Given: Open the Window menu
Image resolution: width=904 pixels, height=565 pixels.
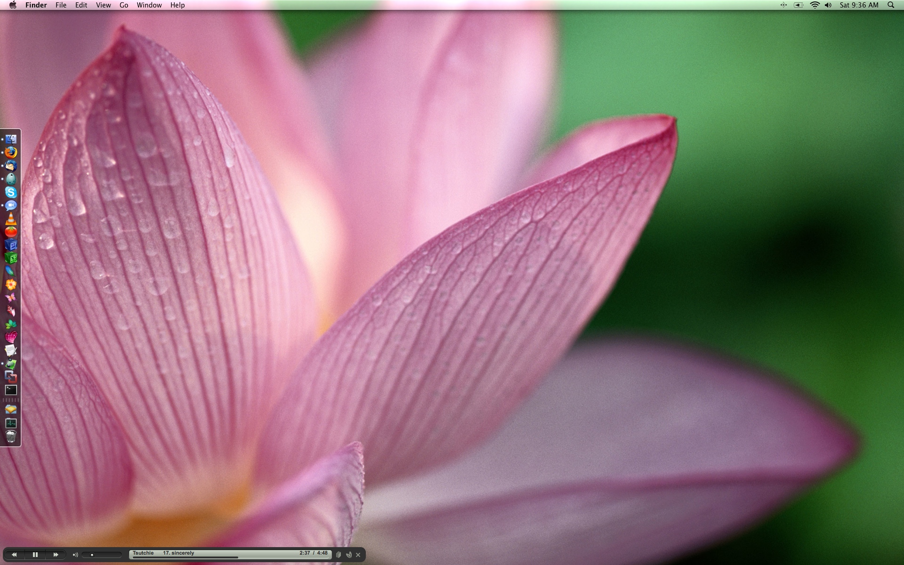Looking at the screenshot, I should click(x=149, y=5).
